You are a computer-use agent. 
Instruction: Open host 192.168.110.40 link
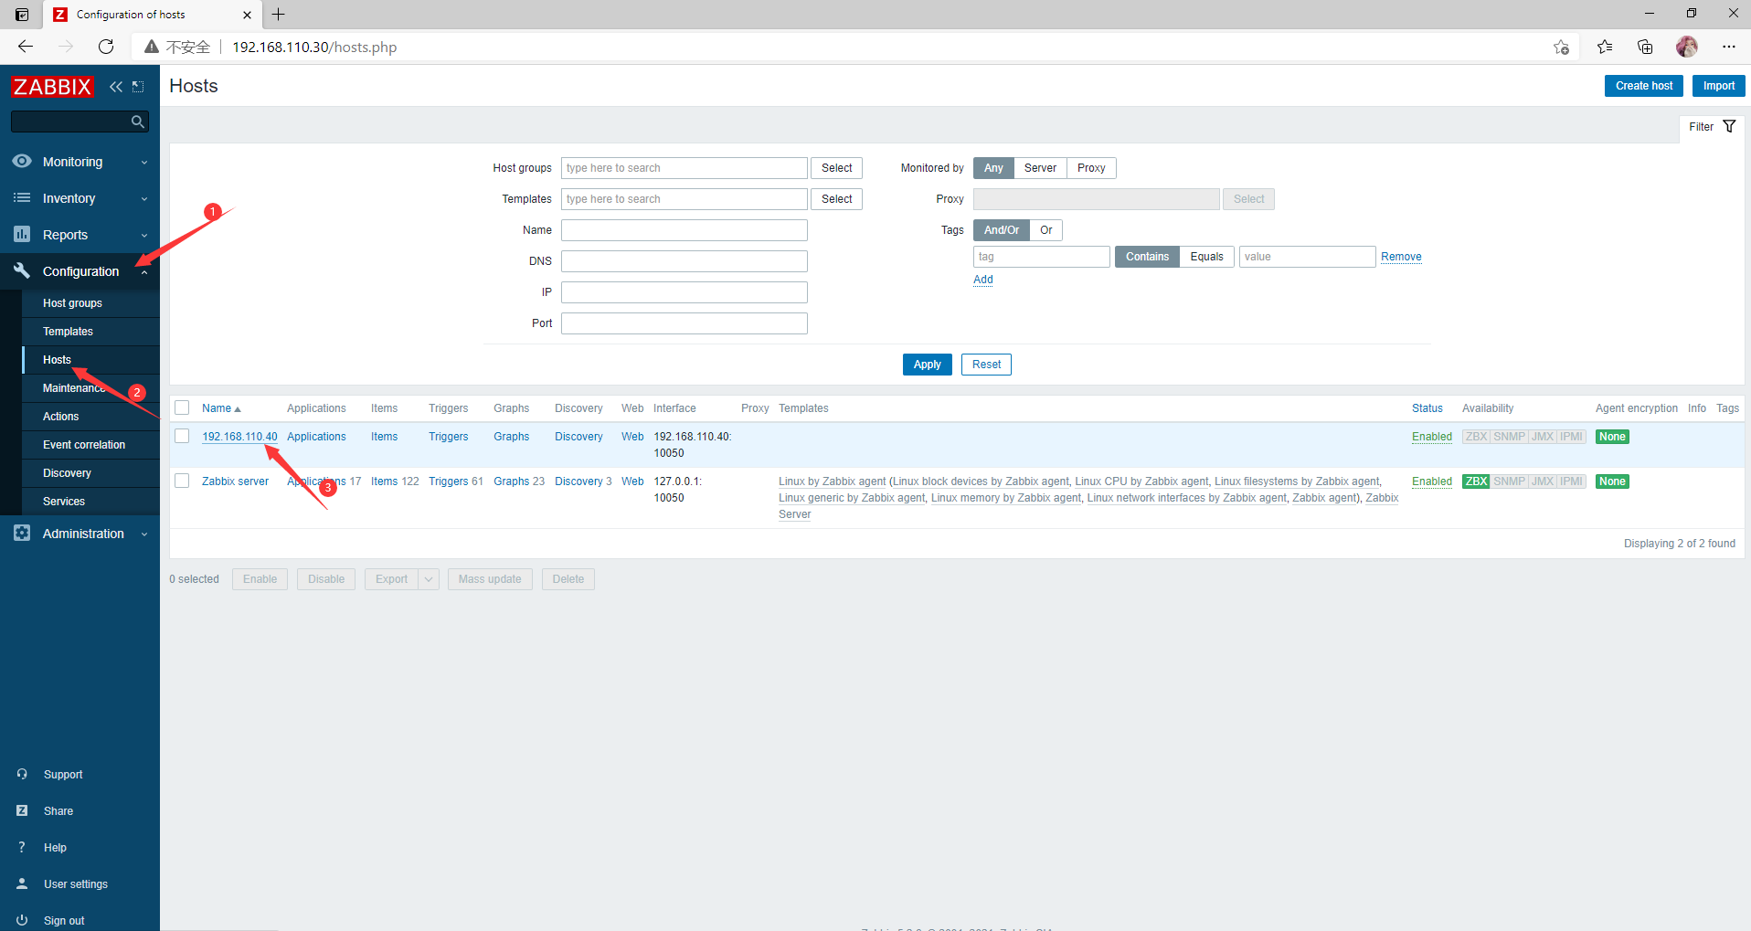click(239, 437)
